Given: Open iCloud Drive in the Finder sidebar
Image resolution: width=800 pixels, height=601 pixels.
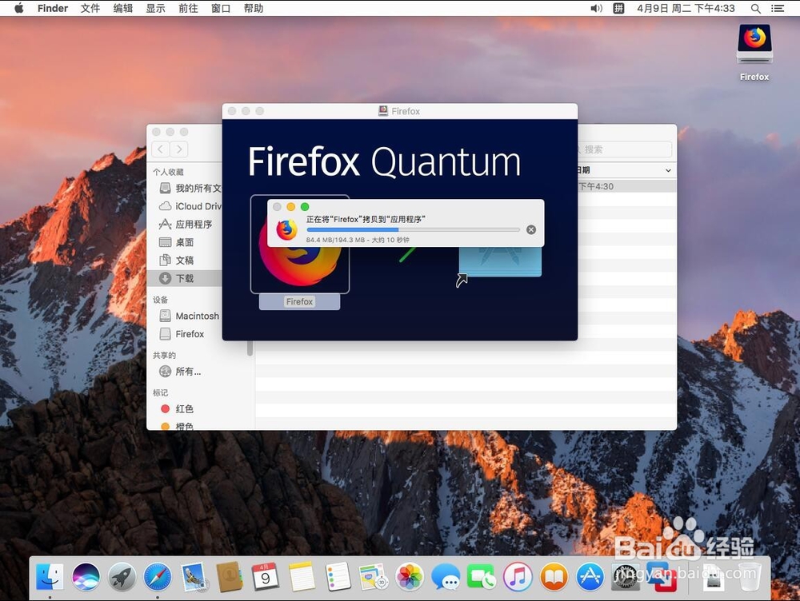Looking at the screenshot, I should click(190, 206).
